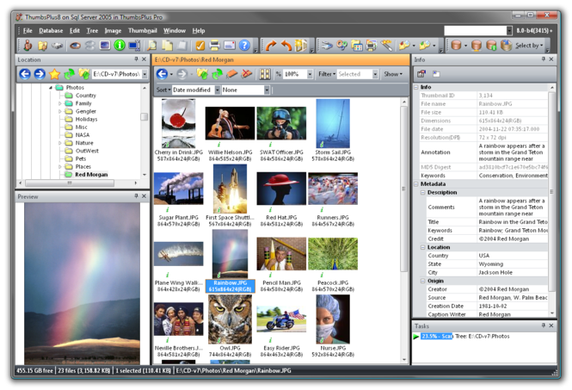This screenshot has height=390, width=572.
Task: Toggle the Location panel auto-hide pin
Action: coord(136,59)
